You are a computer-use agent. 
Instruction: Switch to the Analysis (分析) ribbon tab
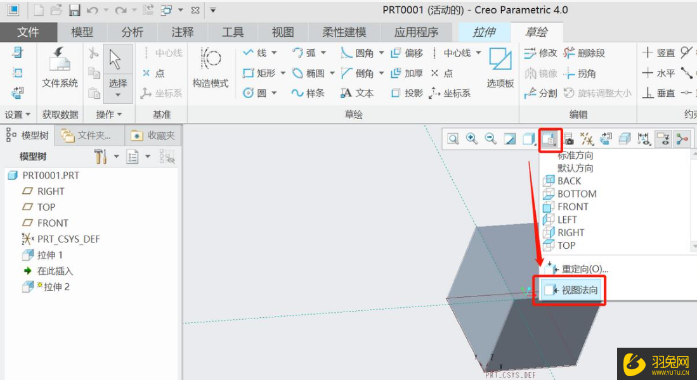tap(133, 32)
